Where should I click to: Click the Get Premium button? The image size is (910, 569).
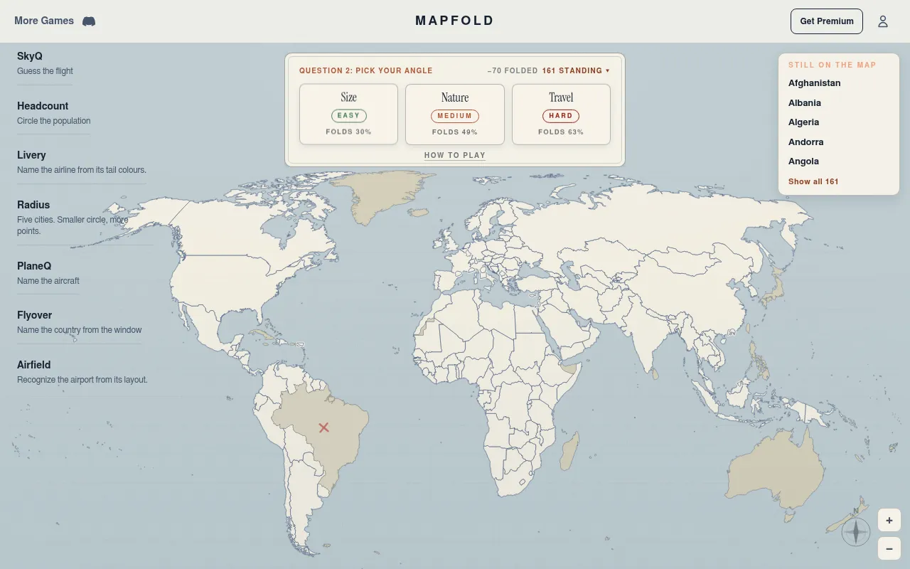(827, 21)
